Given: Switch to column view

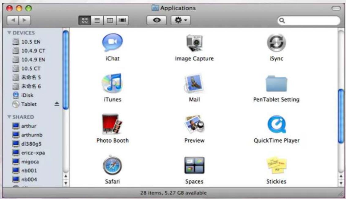Looking at the screenshot, I should (110, 20).
